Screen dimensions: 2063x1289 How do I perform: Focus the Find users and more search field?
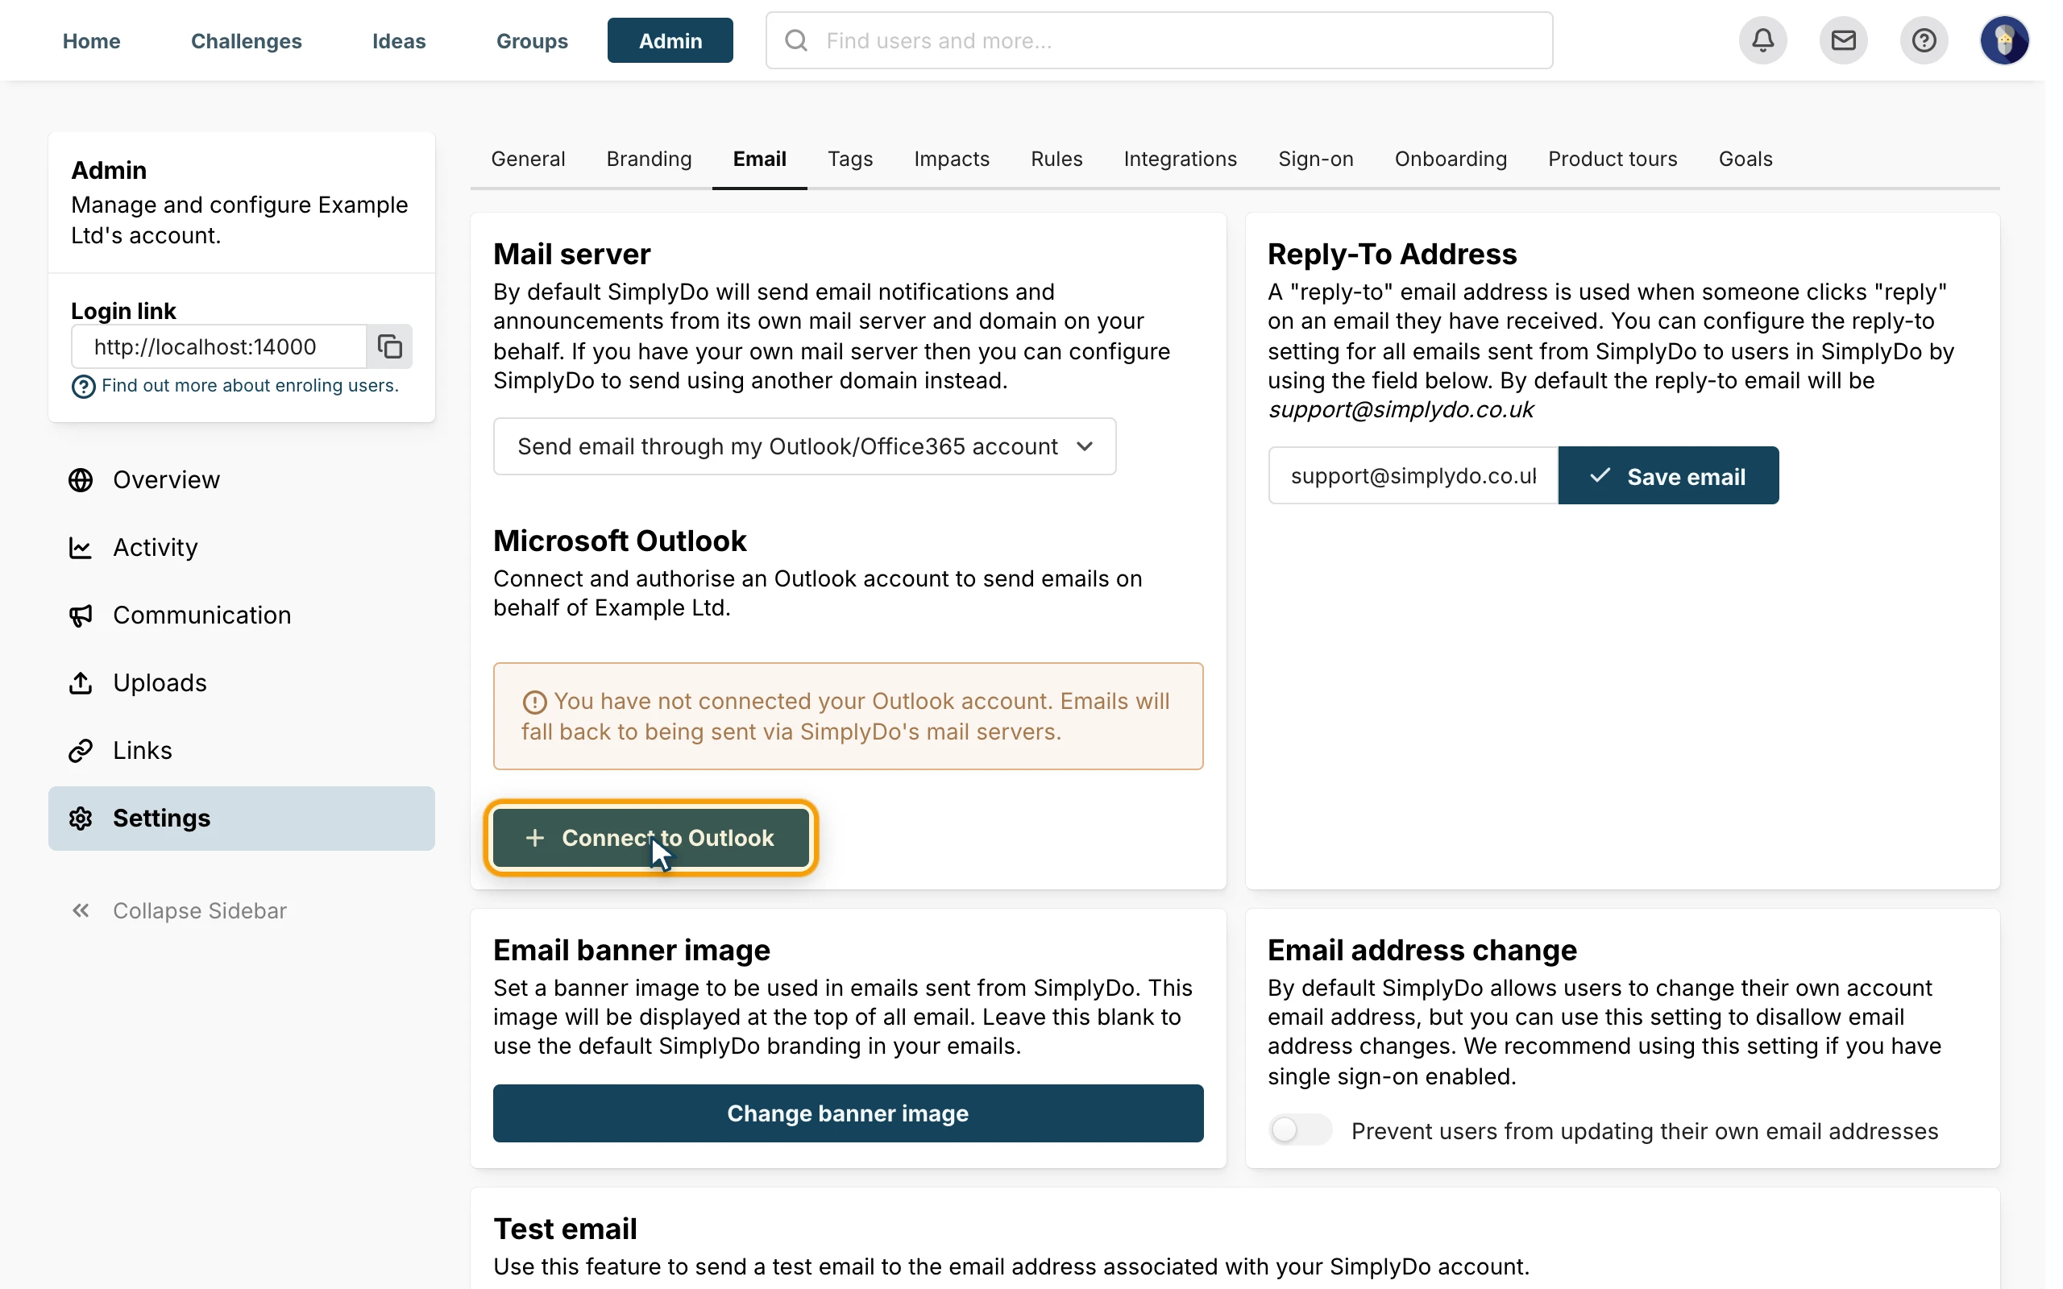[x=1160, y=40]
